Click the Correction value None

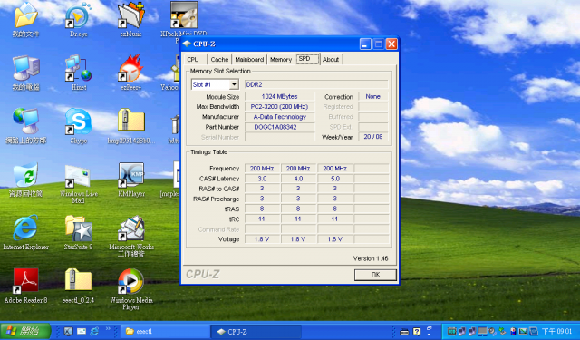372,97
